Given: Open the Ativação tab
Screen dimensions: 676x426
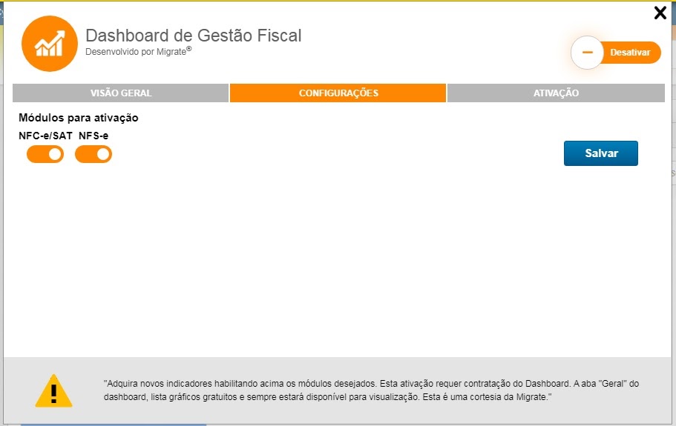Looking at the screenshot, I should (556, 93).
